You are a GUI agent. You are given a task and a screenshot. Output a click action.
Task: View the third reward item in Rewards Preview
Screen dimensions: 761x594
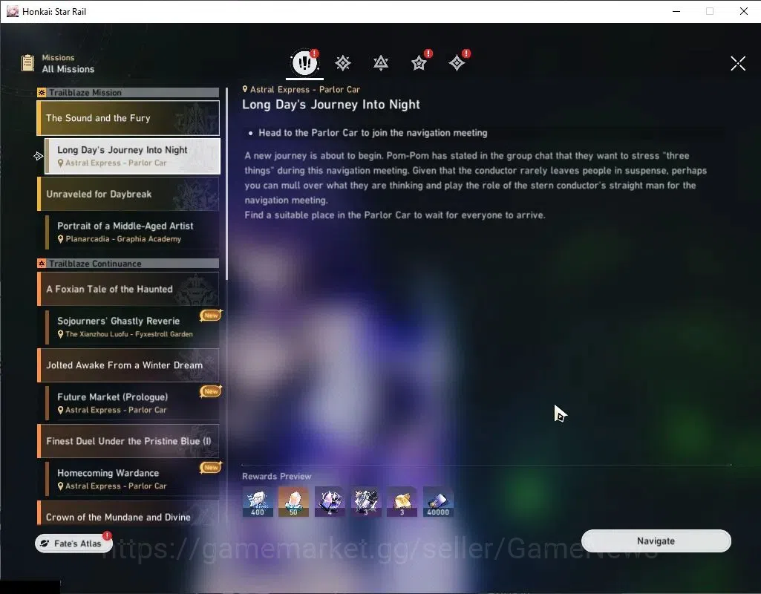point(330,502)
